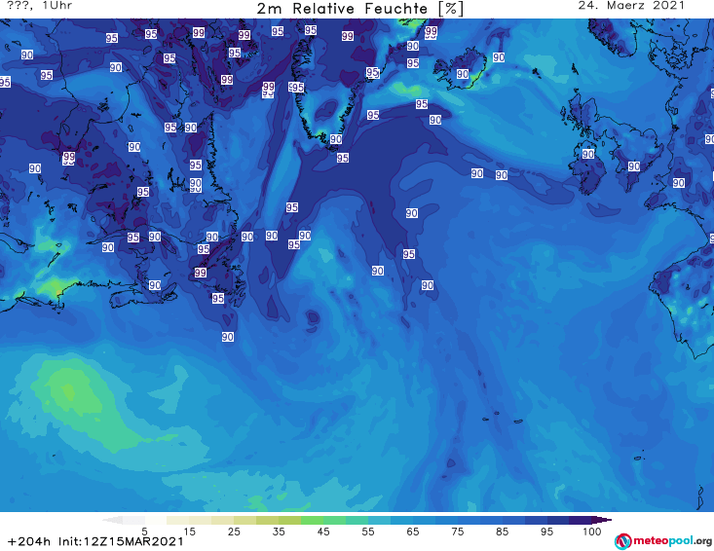Click legend value '55' on color scale
Viewport: 714px width, 551px height.
[x=368, y=532]
